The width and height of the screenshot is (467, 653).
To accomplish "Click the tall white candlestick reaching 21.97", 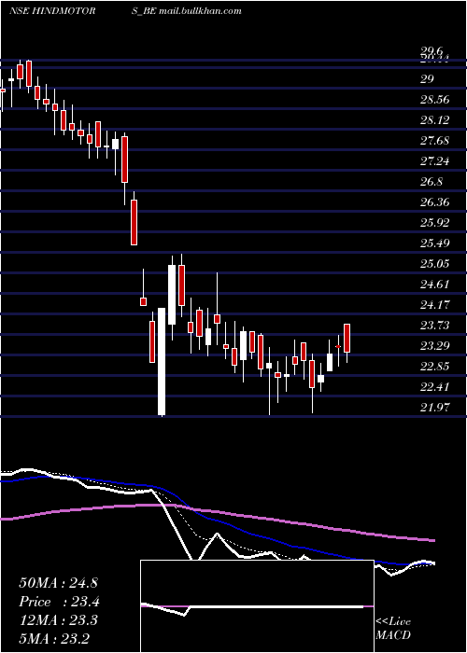I will point(162,362).
